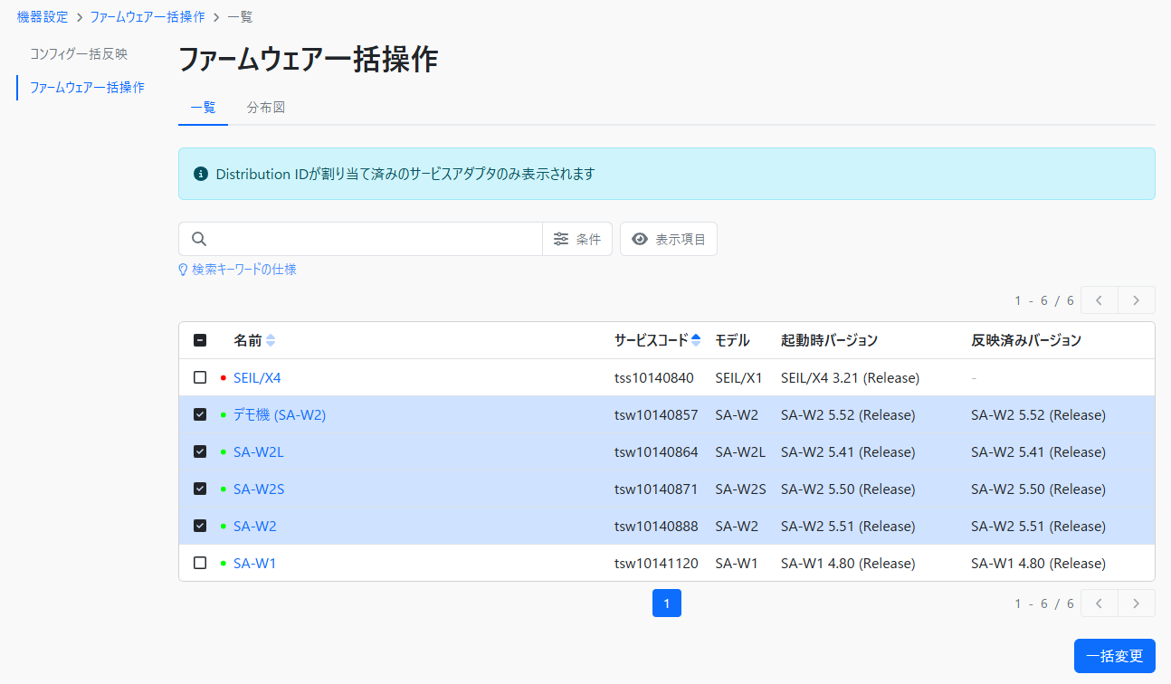
Task: Check the SA-W1 row checkbox
Action: 200,563
